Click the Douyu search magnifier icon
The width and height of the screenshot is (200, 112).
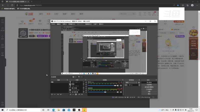tap(134, 14)
